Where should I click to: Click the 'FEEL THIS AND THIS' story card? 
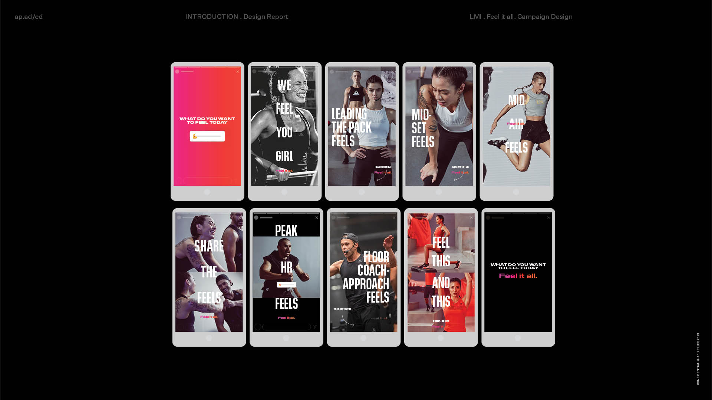coord(441,277)
